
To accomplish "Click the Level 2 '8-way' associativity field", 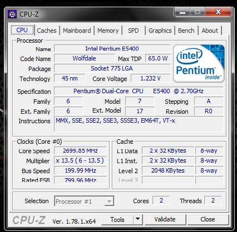I will click(209, 170).
